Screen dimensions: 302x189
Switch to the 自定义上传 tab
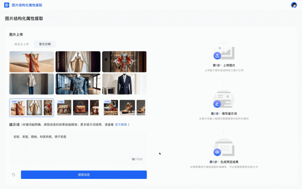tap(22, 44)
